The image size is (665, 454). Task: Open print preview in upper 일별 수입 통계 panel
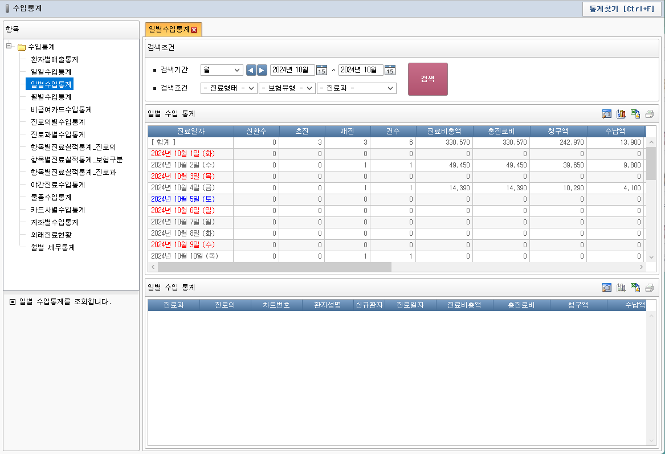click(x=607, y=114)
